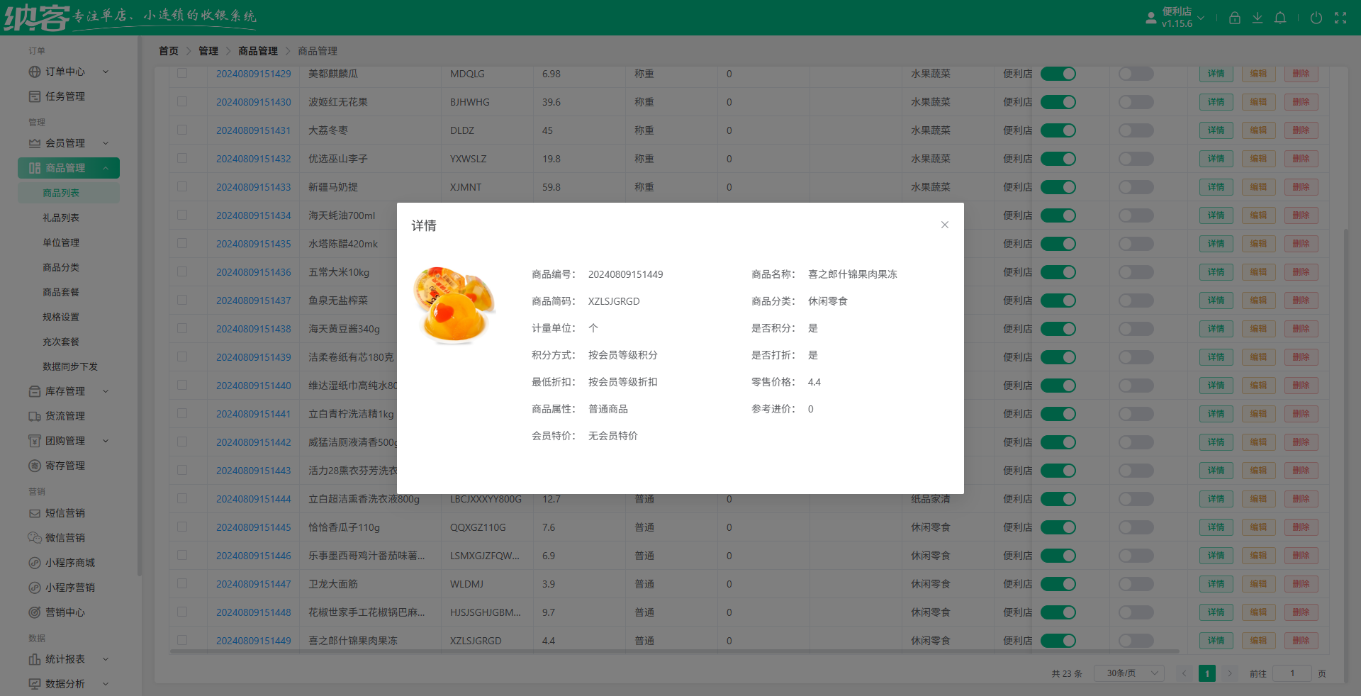Open details link 20240809151447

coord(253,584)
